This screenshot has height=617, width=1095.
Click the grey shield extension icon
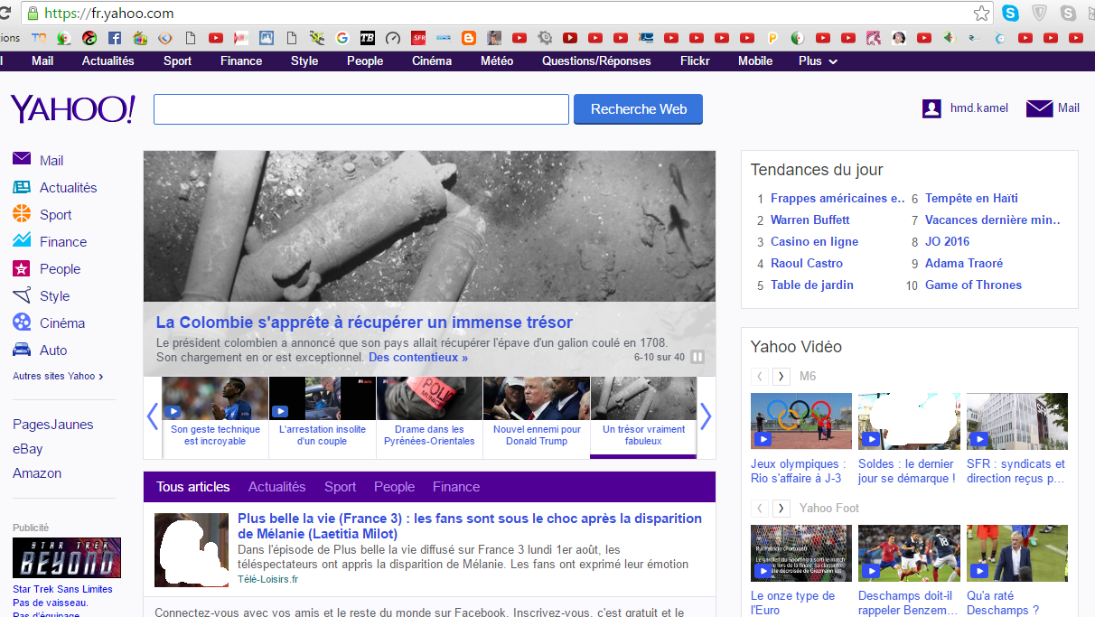point(1040,14)
